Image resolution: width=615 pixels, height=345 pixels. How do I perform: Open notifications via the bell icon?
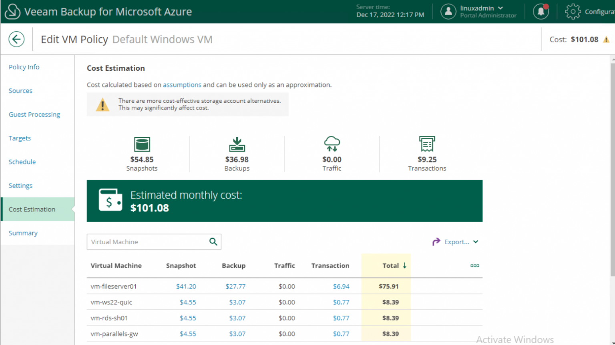(540, 11)
